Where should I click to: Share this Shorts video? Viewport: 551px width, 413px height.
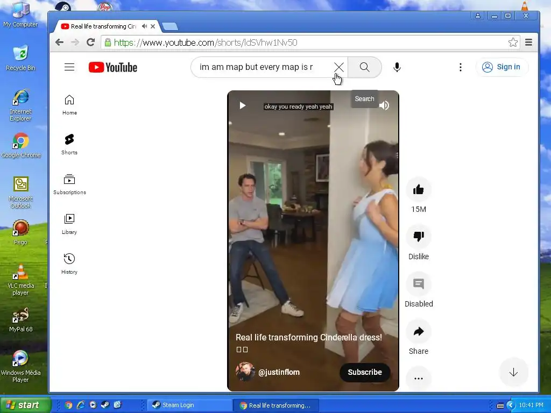[x=419, y=331]
